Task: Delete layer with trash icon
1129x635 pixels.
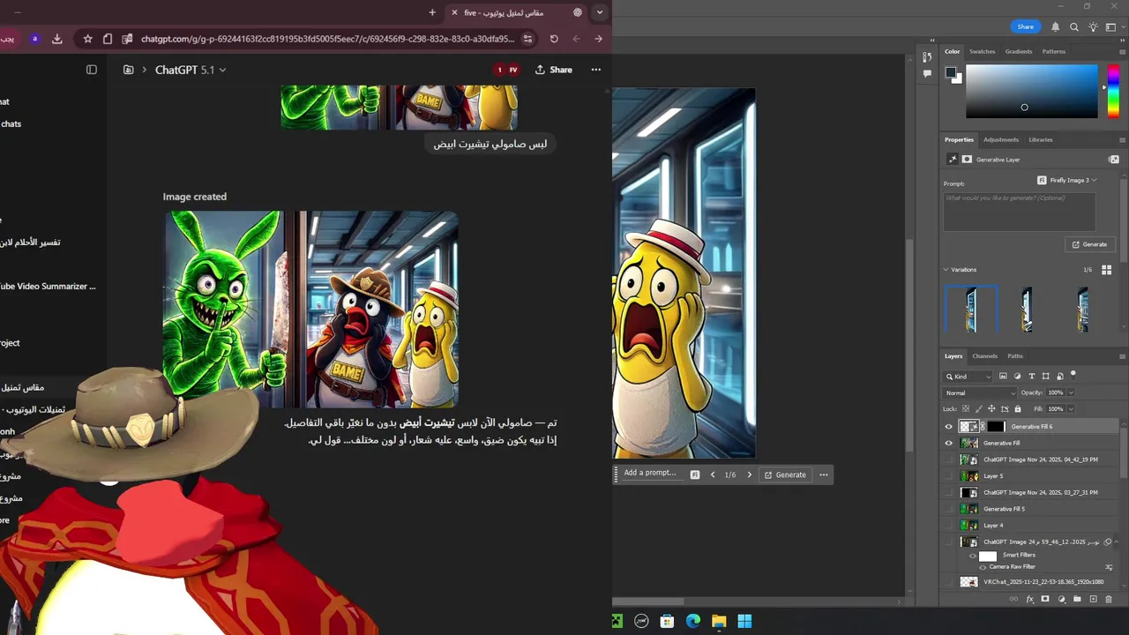Action: point(1109,600)
